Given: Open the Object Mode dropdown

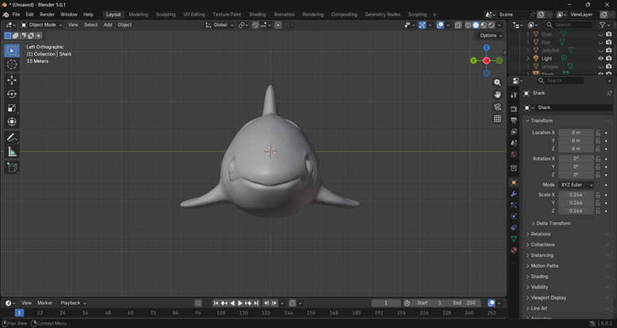Looking at the screenshot, I should point(41,25).
